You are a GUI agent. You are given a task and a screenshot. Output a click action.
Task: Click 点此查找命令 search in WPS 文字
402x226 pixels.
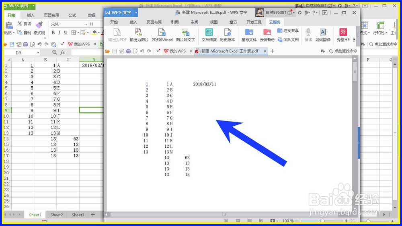click(x=343, y=51)
